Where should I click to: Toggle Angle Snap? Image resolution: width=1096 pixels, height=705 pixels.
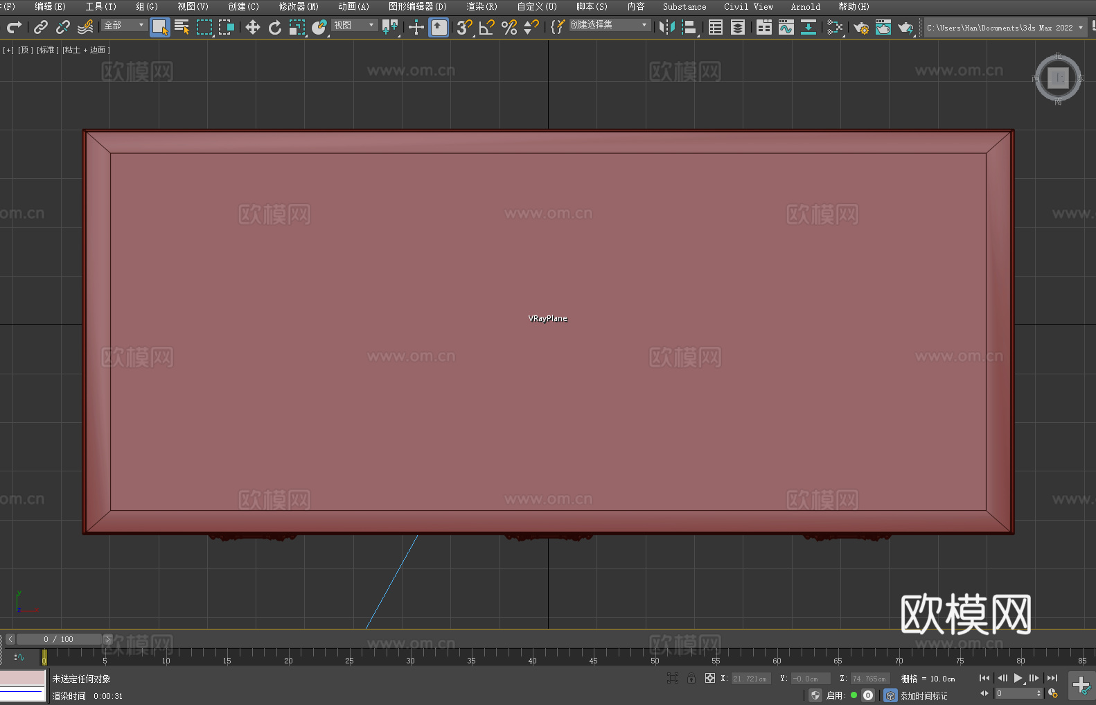pos(487,27)
